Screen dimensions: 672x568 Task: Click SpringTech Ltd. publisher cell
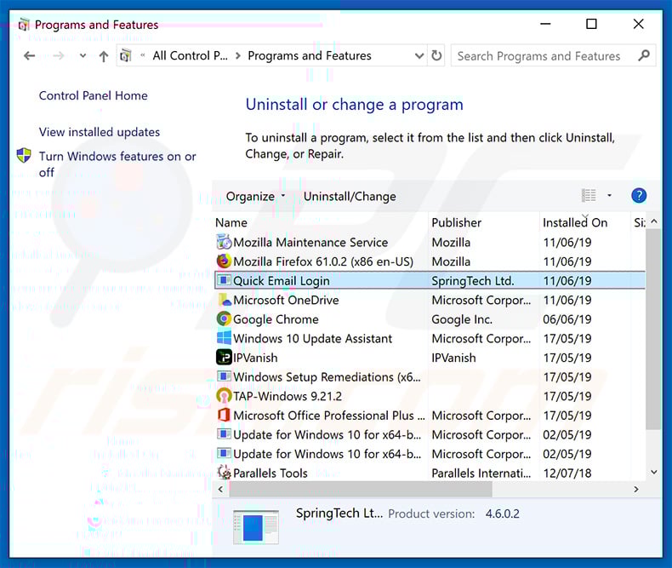click(x=473, y=281)
